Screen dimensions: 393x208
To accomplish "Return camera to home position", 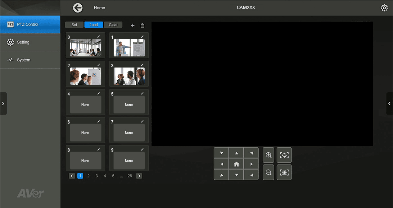I will click(236, 164).
